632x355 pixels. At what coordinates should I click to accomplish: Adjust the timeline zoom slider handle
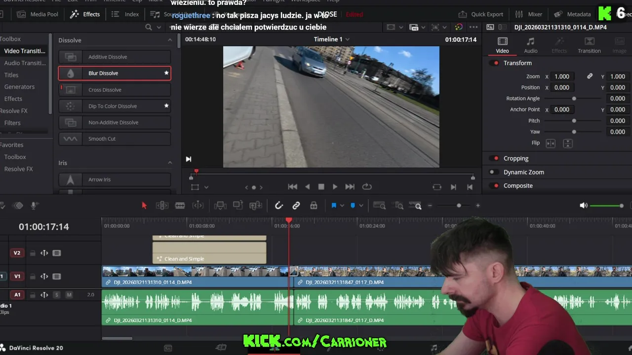pos(459,206)
